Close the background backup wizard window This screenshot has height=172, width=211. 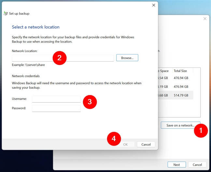pyautogui.click(x=205, y=19)
